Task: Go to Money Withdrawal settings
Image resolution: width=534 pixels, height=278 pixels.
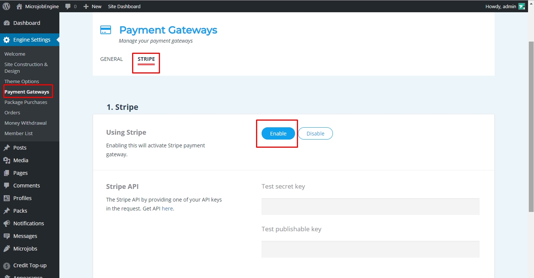Action: [25, 123]
